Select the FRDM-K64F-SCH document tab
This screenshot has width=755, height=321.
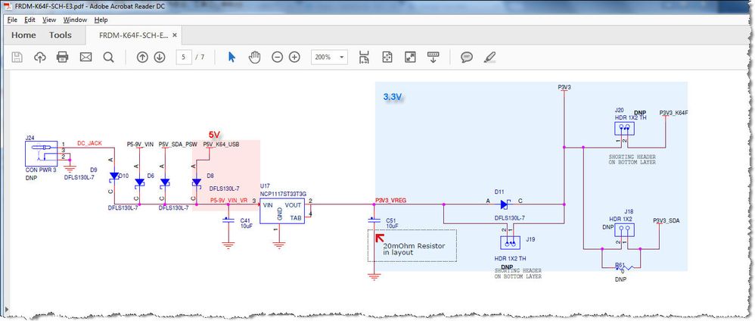coord(133,35)
